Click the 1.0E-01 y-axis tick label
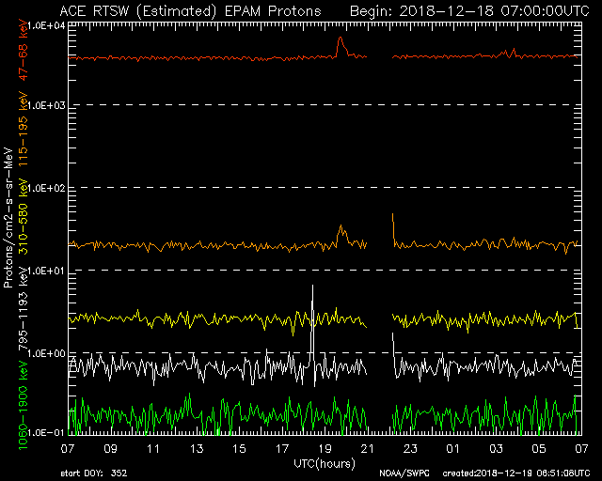The height and width of the screenshot is (481, 602). tap(44, 433)
